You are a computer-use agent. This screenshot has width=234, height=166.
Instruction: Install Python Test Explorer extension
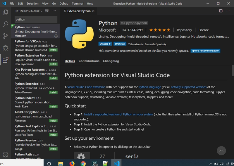click(x=53, y=135)
